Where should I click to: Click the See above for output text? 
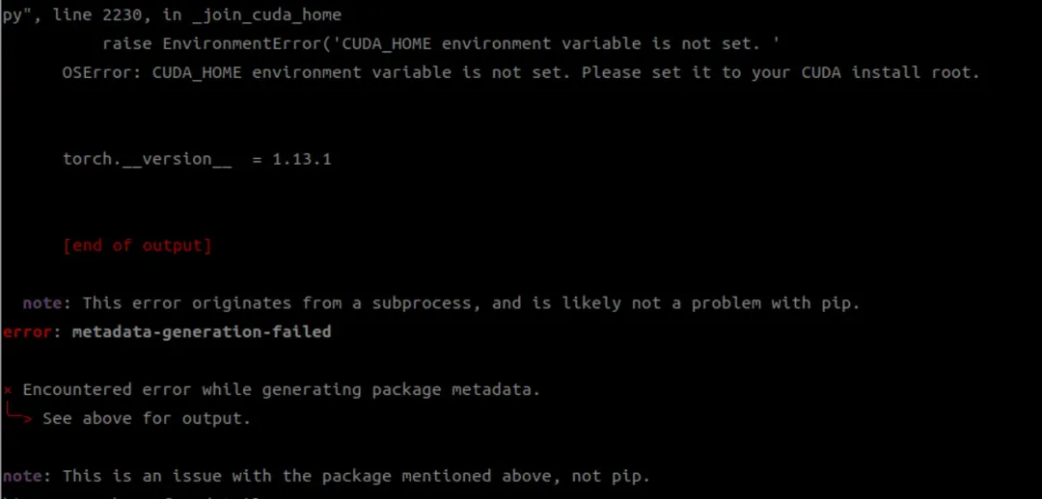147,418
